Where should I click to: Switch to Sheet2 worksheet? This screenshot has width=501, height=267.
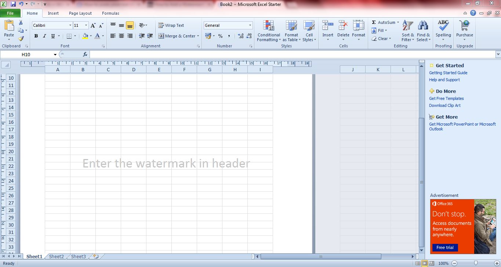tap(57, 256)
